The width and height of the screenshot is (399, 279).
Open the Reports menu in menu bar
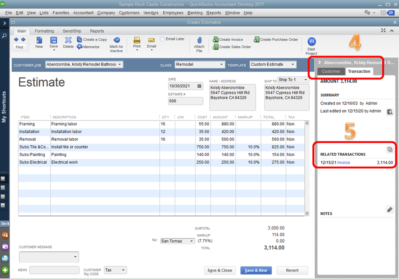(x=214, y=13)
